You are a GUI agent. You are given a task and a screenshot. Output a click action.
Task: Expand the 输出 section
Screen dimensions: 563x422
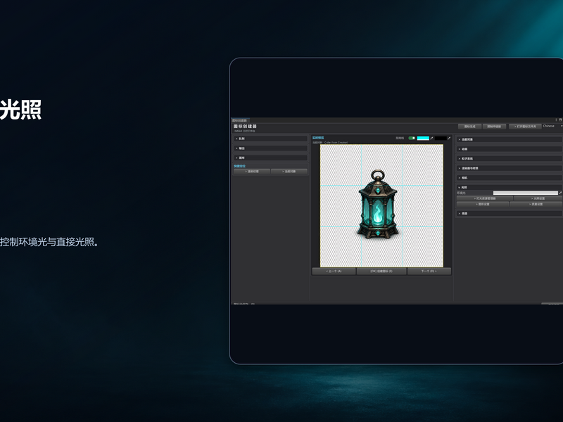pos(270,148)
